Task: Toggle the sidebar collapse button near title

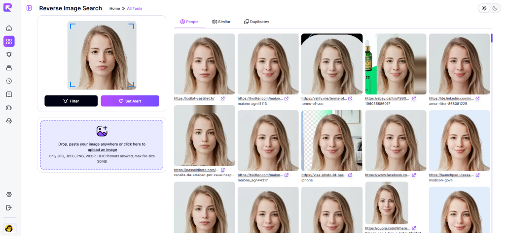Action: [x=30, y=8]
